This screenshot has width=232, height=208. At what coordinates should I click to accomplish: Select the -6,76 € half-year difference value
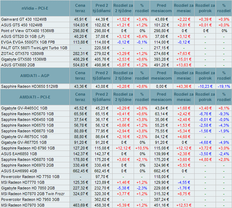[205, 114]
